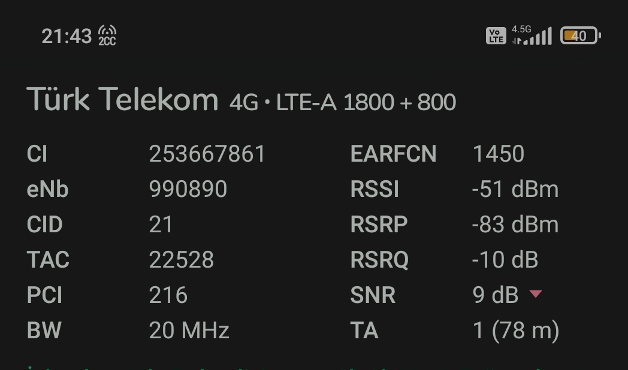
Task: Tap the battery indicator showing 40
Action: pos(580,35)
